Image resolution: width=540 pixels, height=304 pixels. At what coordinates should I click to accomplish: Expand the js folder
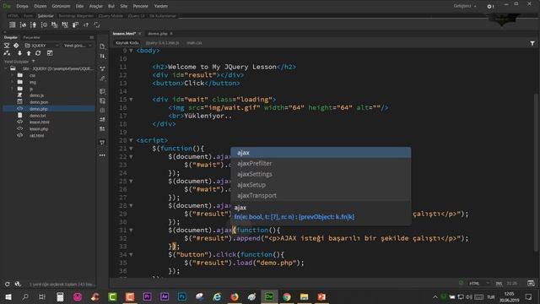(x=13, y=89)
